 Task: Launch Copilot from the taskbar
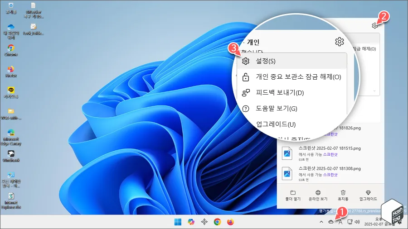pyautogui.click(x=191, y=222)
